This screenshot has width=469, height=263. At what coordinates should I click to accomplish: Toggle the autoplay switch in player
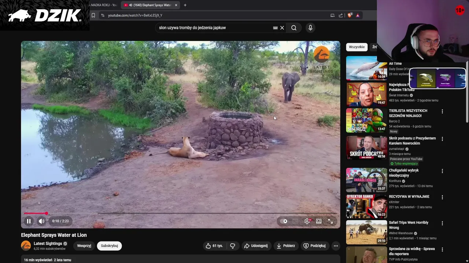284,221
